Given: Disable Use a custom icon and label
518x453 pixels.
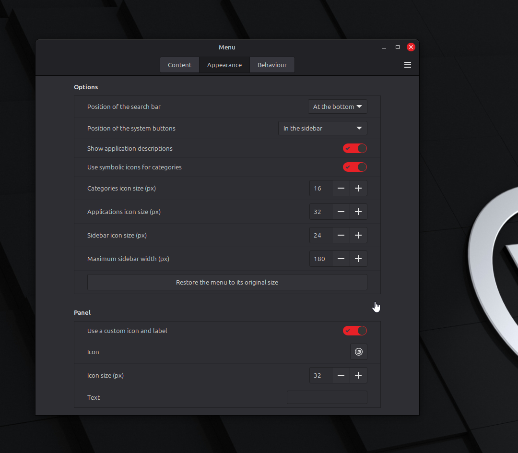Looking at the screenshot, I should (x=355, y=331).
